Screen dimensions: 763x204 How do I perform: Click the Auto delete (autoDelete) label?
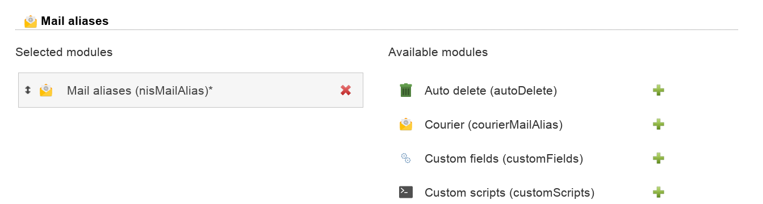click(x=491, y=90)
